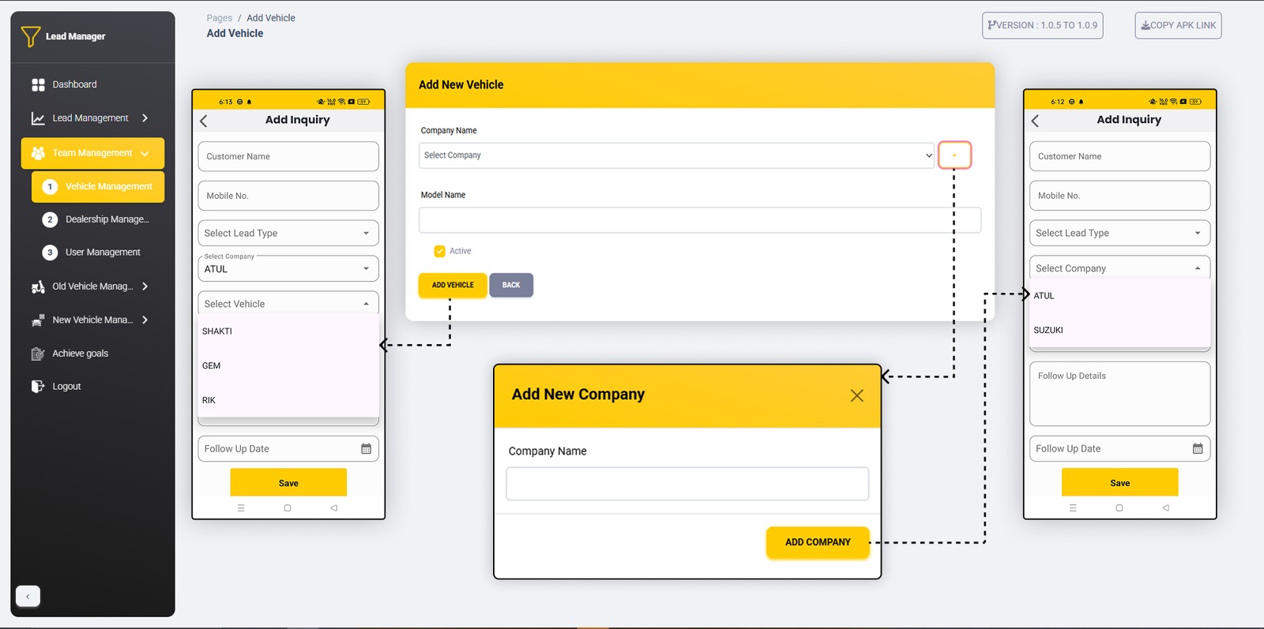The width and height of the screenshot is (1264, 629).
Task: Click the Achieve goals icon
Action: 38,354
